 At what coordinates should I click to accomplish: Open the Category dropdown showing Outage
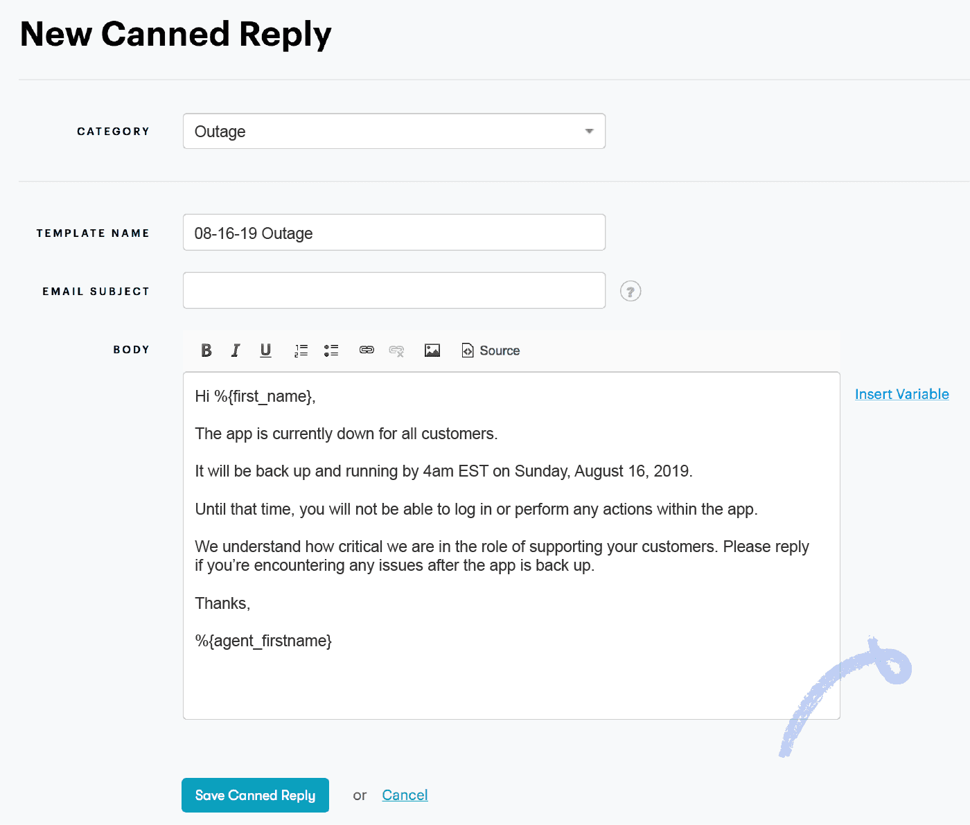point(394,131)
